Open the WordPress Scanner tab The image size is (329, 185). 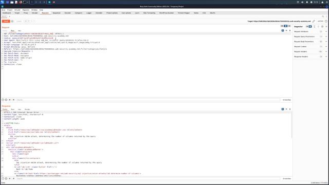point(167,13)
